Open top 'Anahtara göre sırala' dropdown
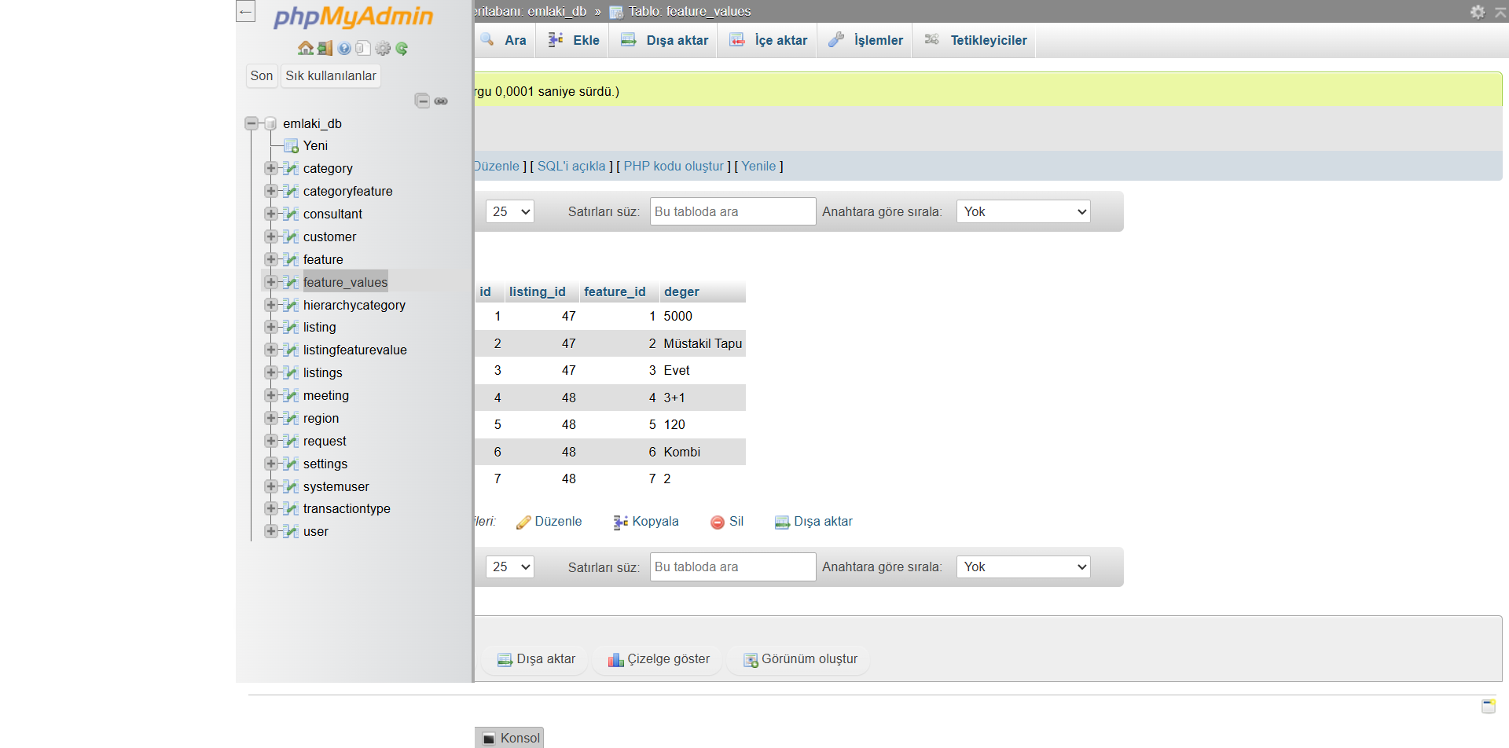 click(x=1023, y=211)
